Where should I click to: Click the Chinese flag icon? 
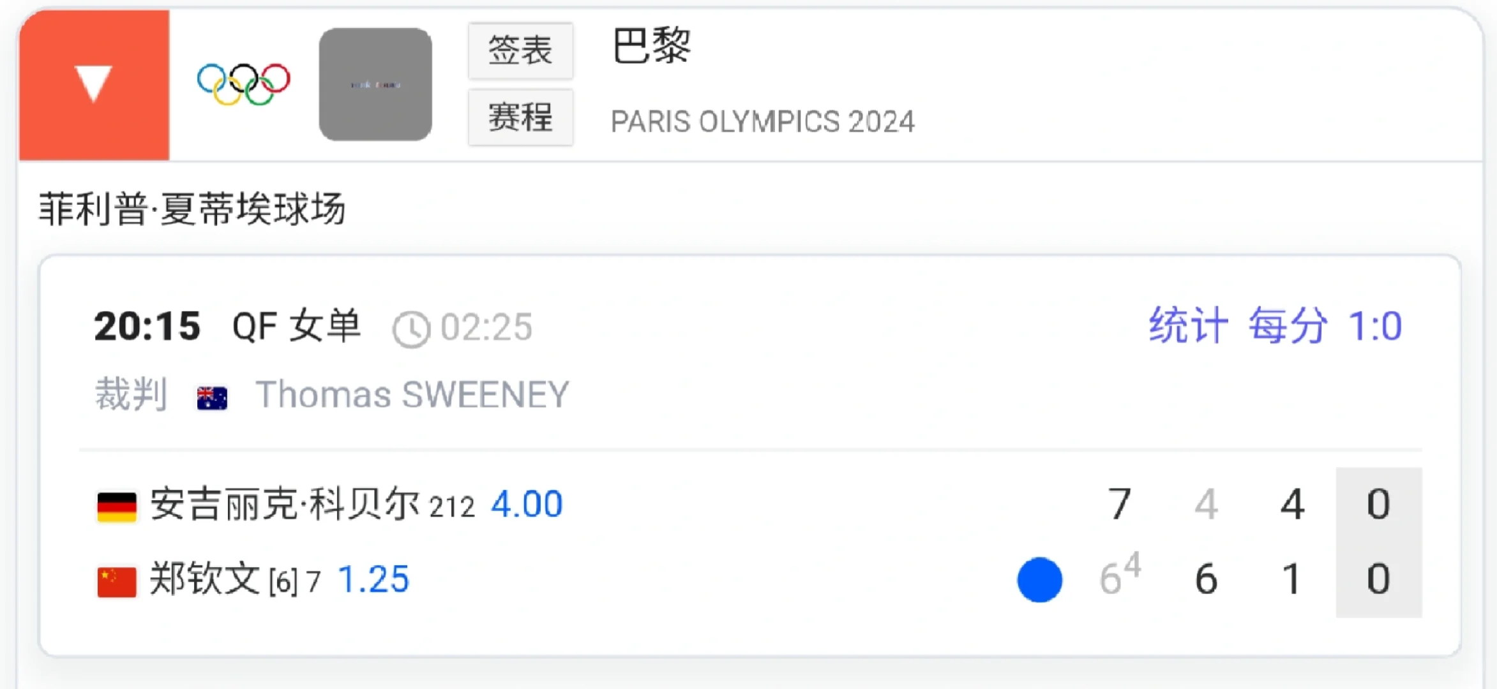point(117,582)
